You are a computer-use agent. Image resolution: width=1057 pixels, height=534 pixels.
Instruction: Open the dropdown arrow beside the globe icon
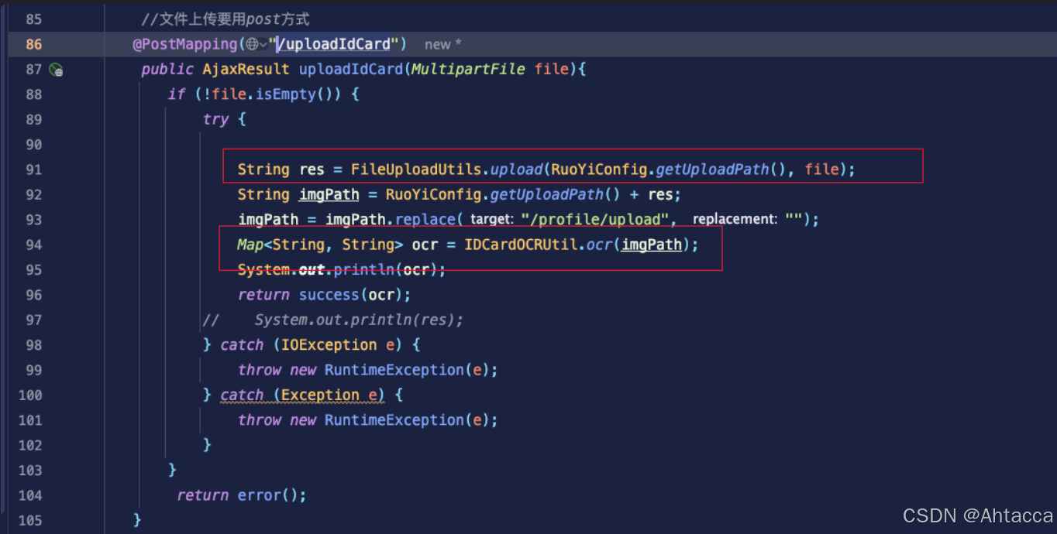pos(263,45)
